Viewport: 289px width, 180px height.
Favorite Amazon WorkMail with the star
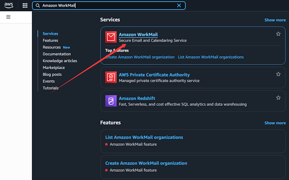(278, 34)
